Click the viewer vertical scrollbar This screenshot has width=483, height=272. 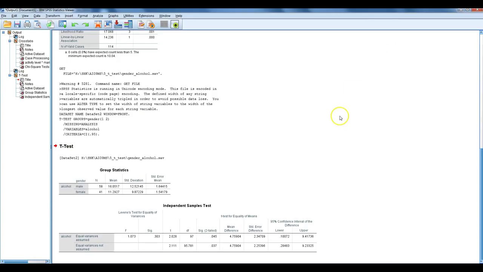[x=481, y=147]
